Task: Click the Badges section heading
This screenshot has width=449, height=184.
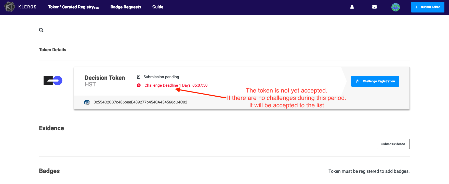Action: pyautogui.click(x=49, y=171)
